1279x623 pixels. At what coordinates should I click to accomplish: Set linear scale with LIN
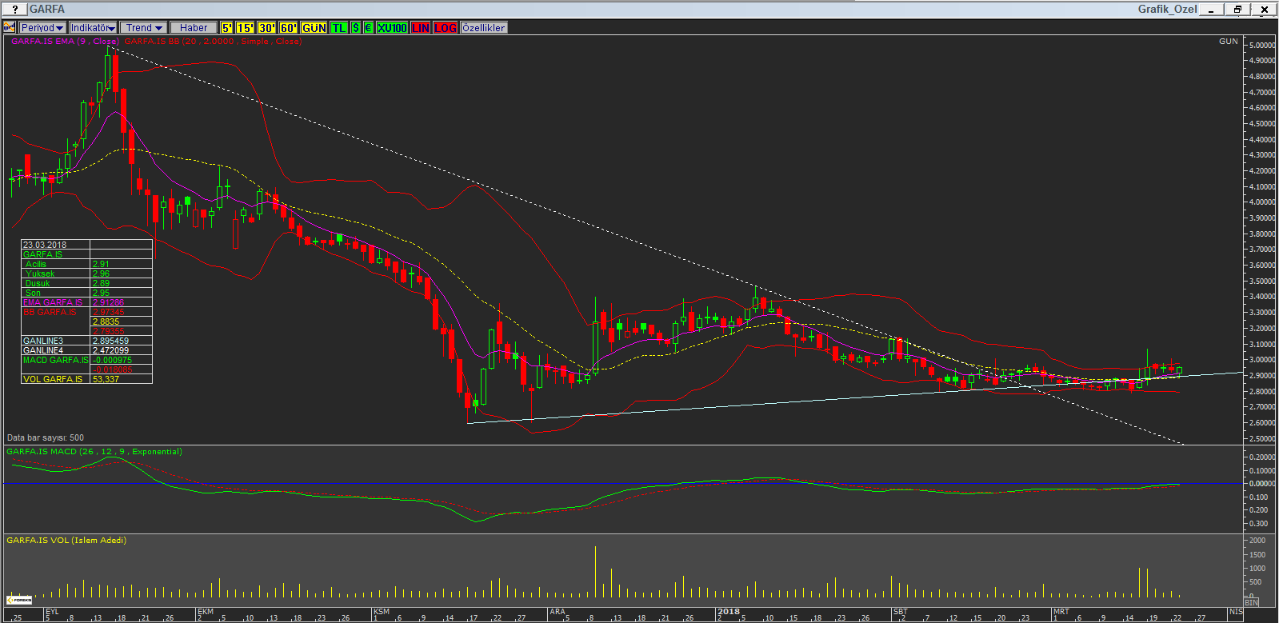point(421,28)
